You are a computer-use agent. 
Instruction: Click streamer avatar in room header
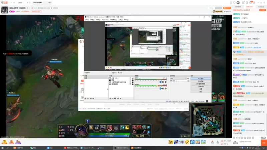[5, 10]
